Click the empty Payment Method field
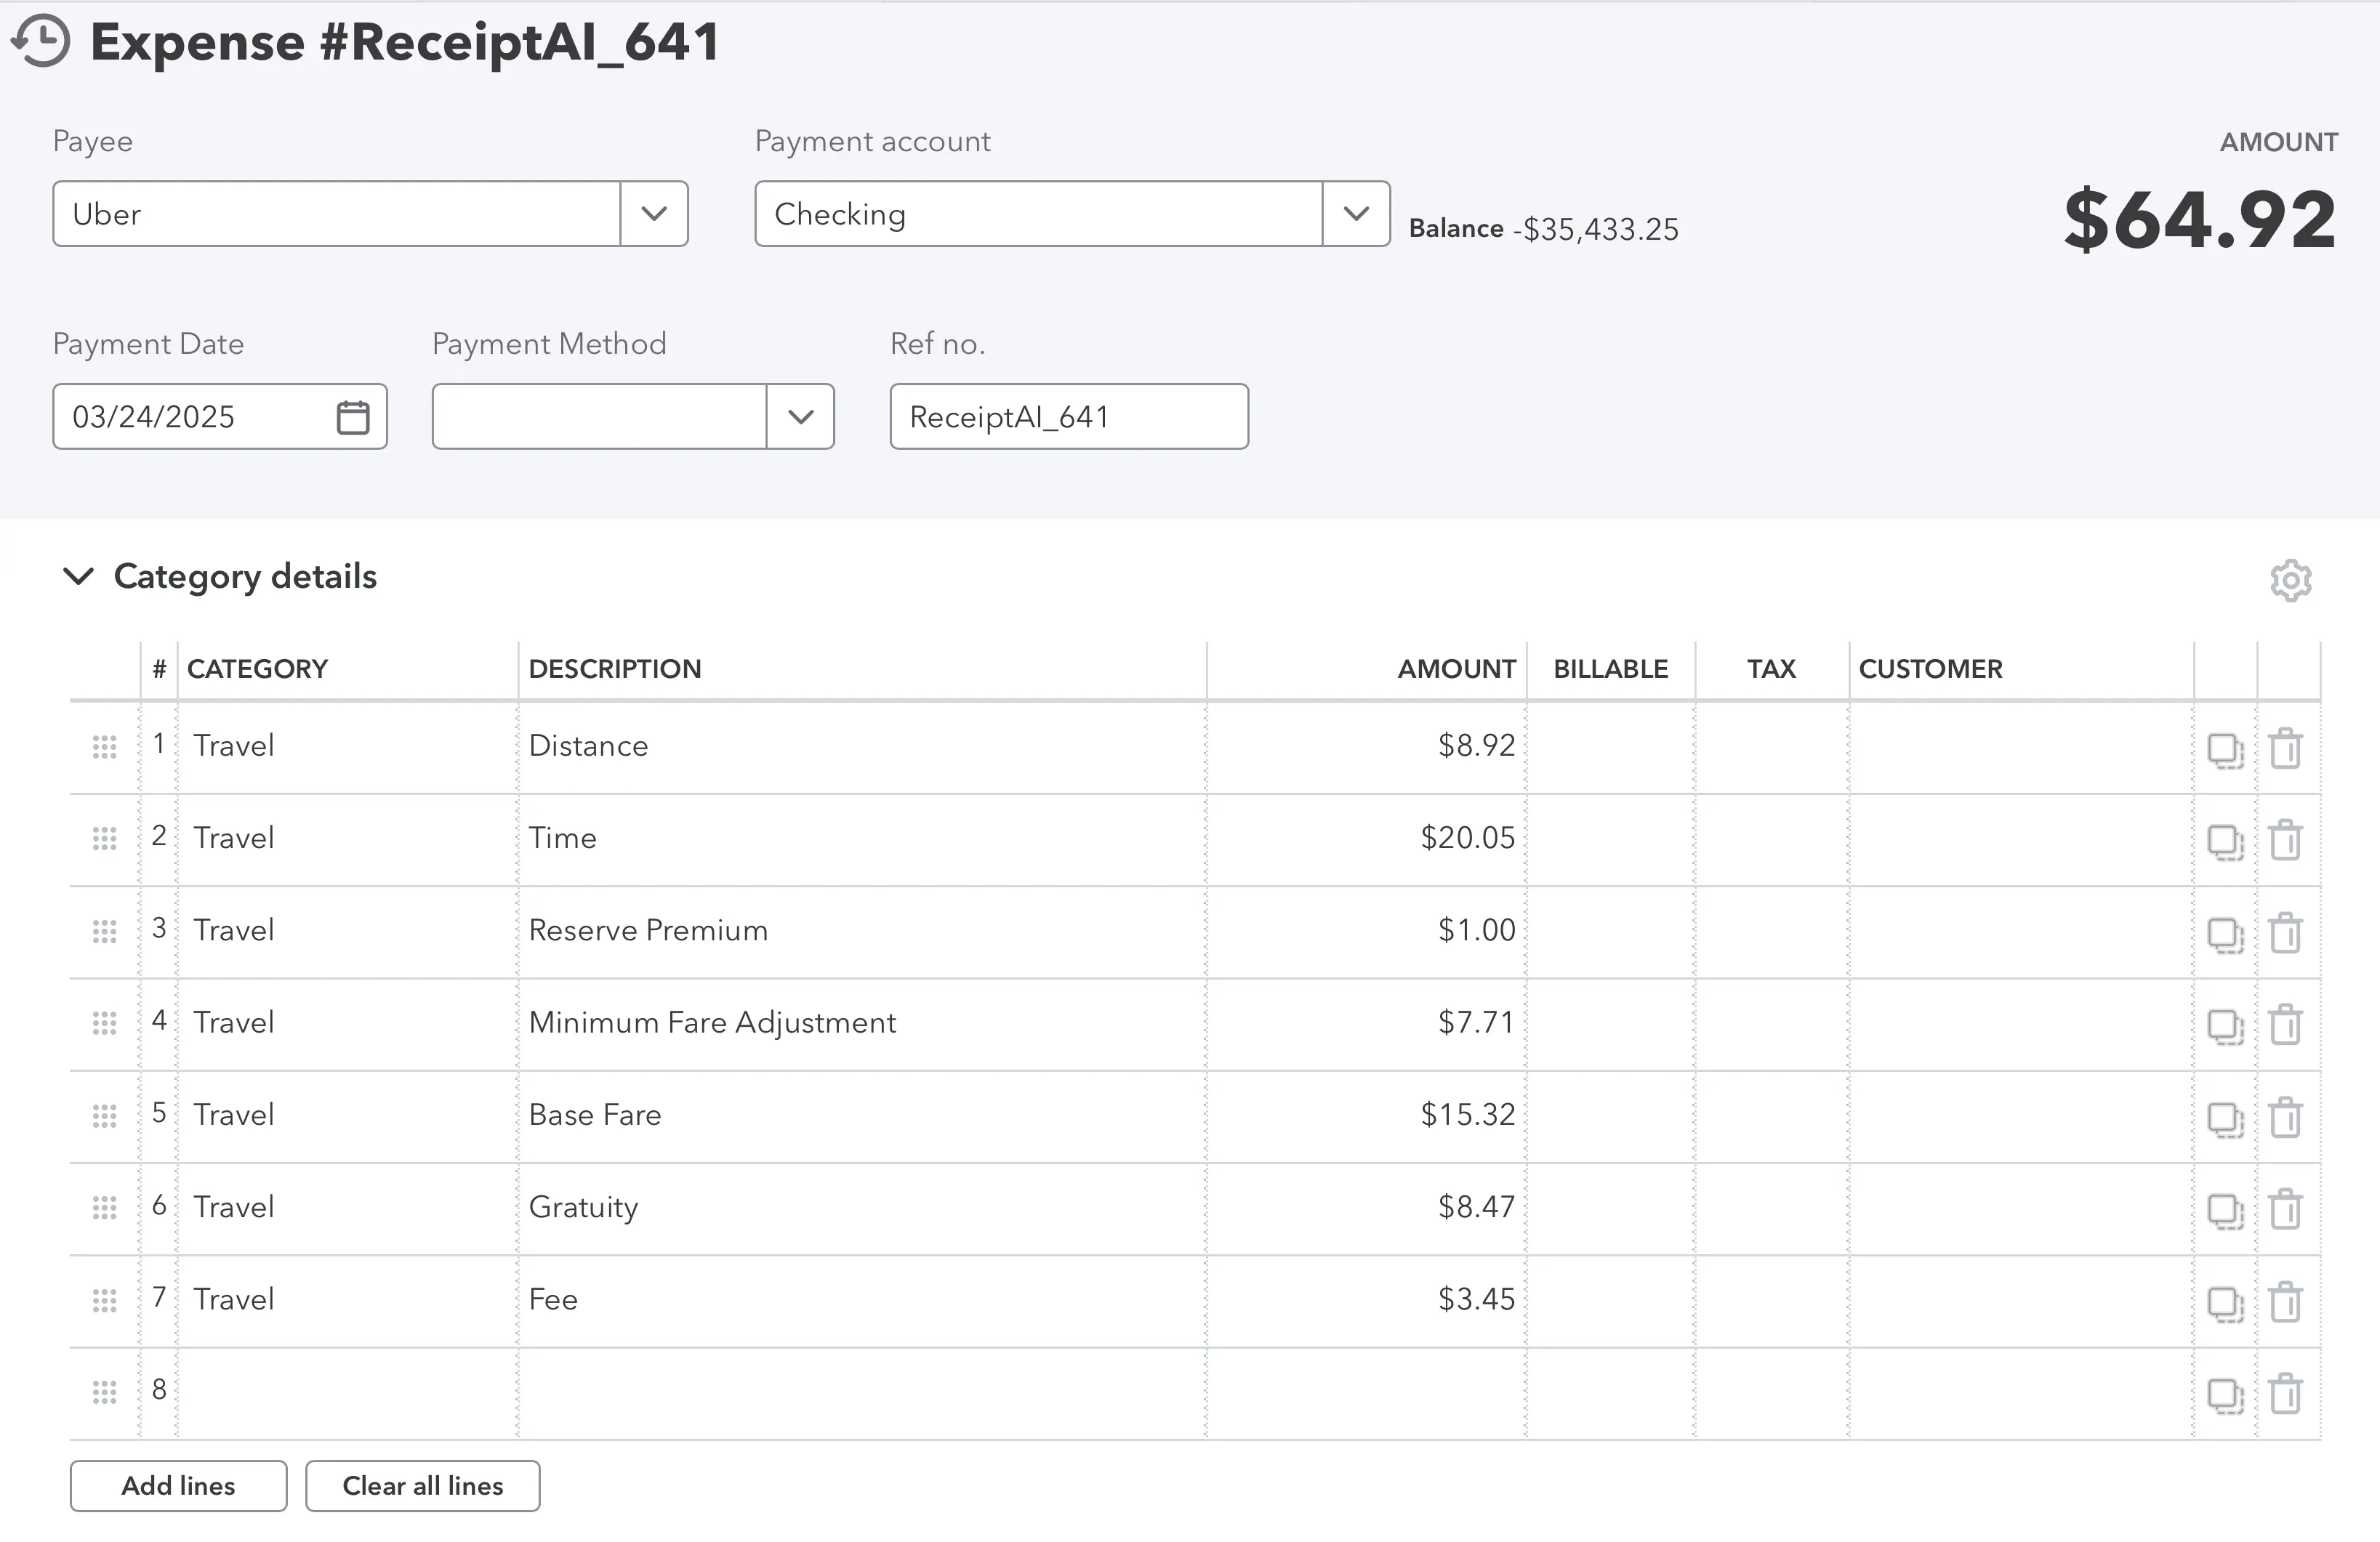Image resolution: width=2380 pixels, height=1542 pixels. click(599, 416)
